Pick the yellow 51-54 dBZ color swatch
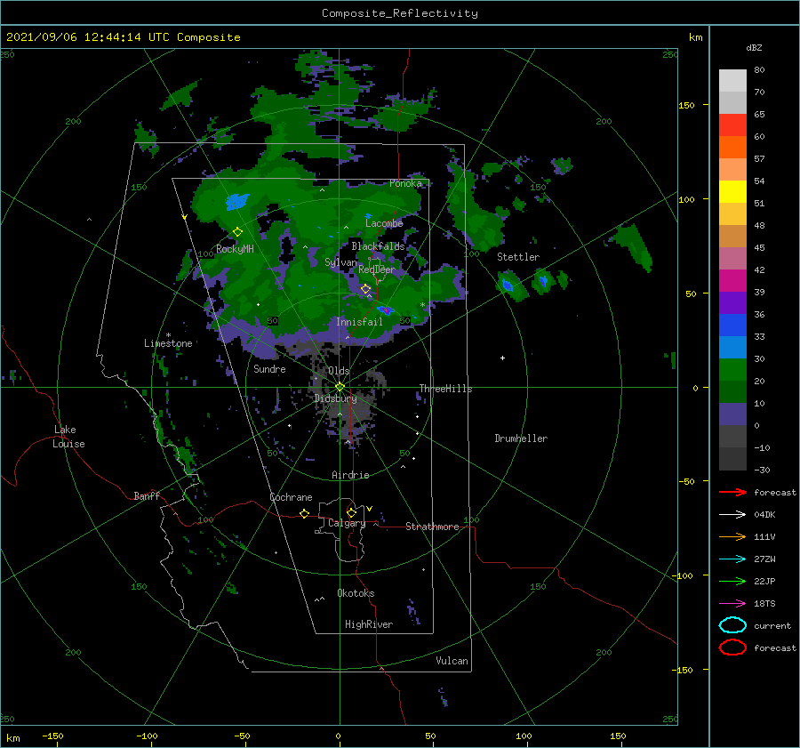The image size is (800, 748). tap(732, 192)
